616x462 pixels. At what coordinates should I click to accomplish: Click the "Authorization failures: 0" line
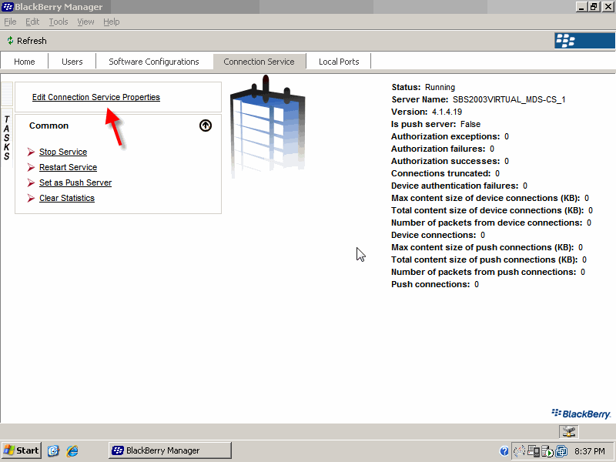point(443,149)
